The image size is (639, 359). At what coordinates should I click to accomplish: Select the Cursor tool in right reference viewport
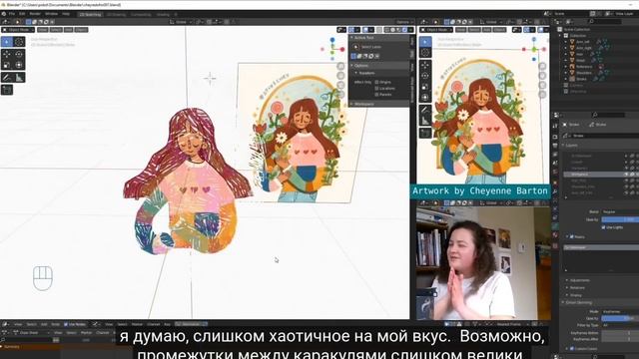coord(425,53)
